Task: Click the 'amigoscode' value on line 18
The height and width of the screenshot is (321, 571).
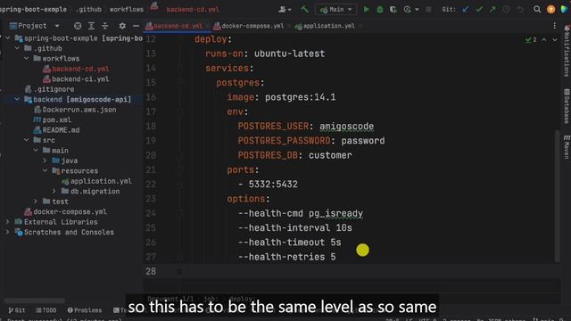Action: (x=346, y=127)
